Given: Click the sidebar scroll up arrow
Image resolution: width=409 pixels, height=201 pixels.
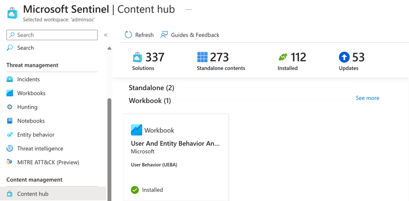Looking at the screenshot, I should coord(109,48).
